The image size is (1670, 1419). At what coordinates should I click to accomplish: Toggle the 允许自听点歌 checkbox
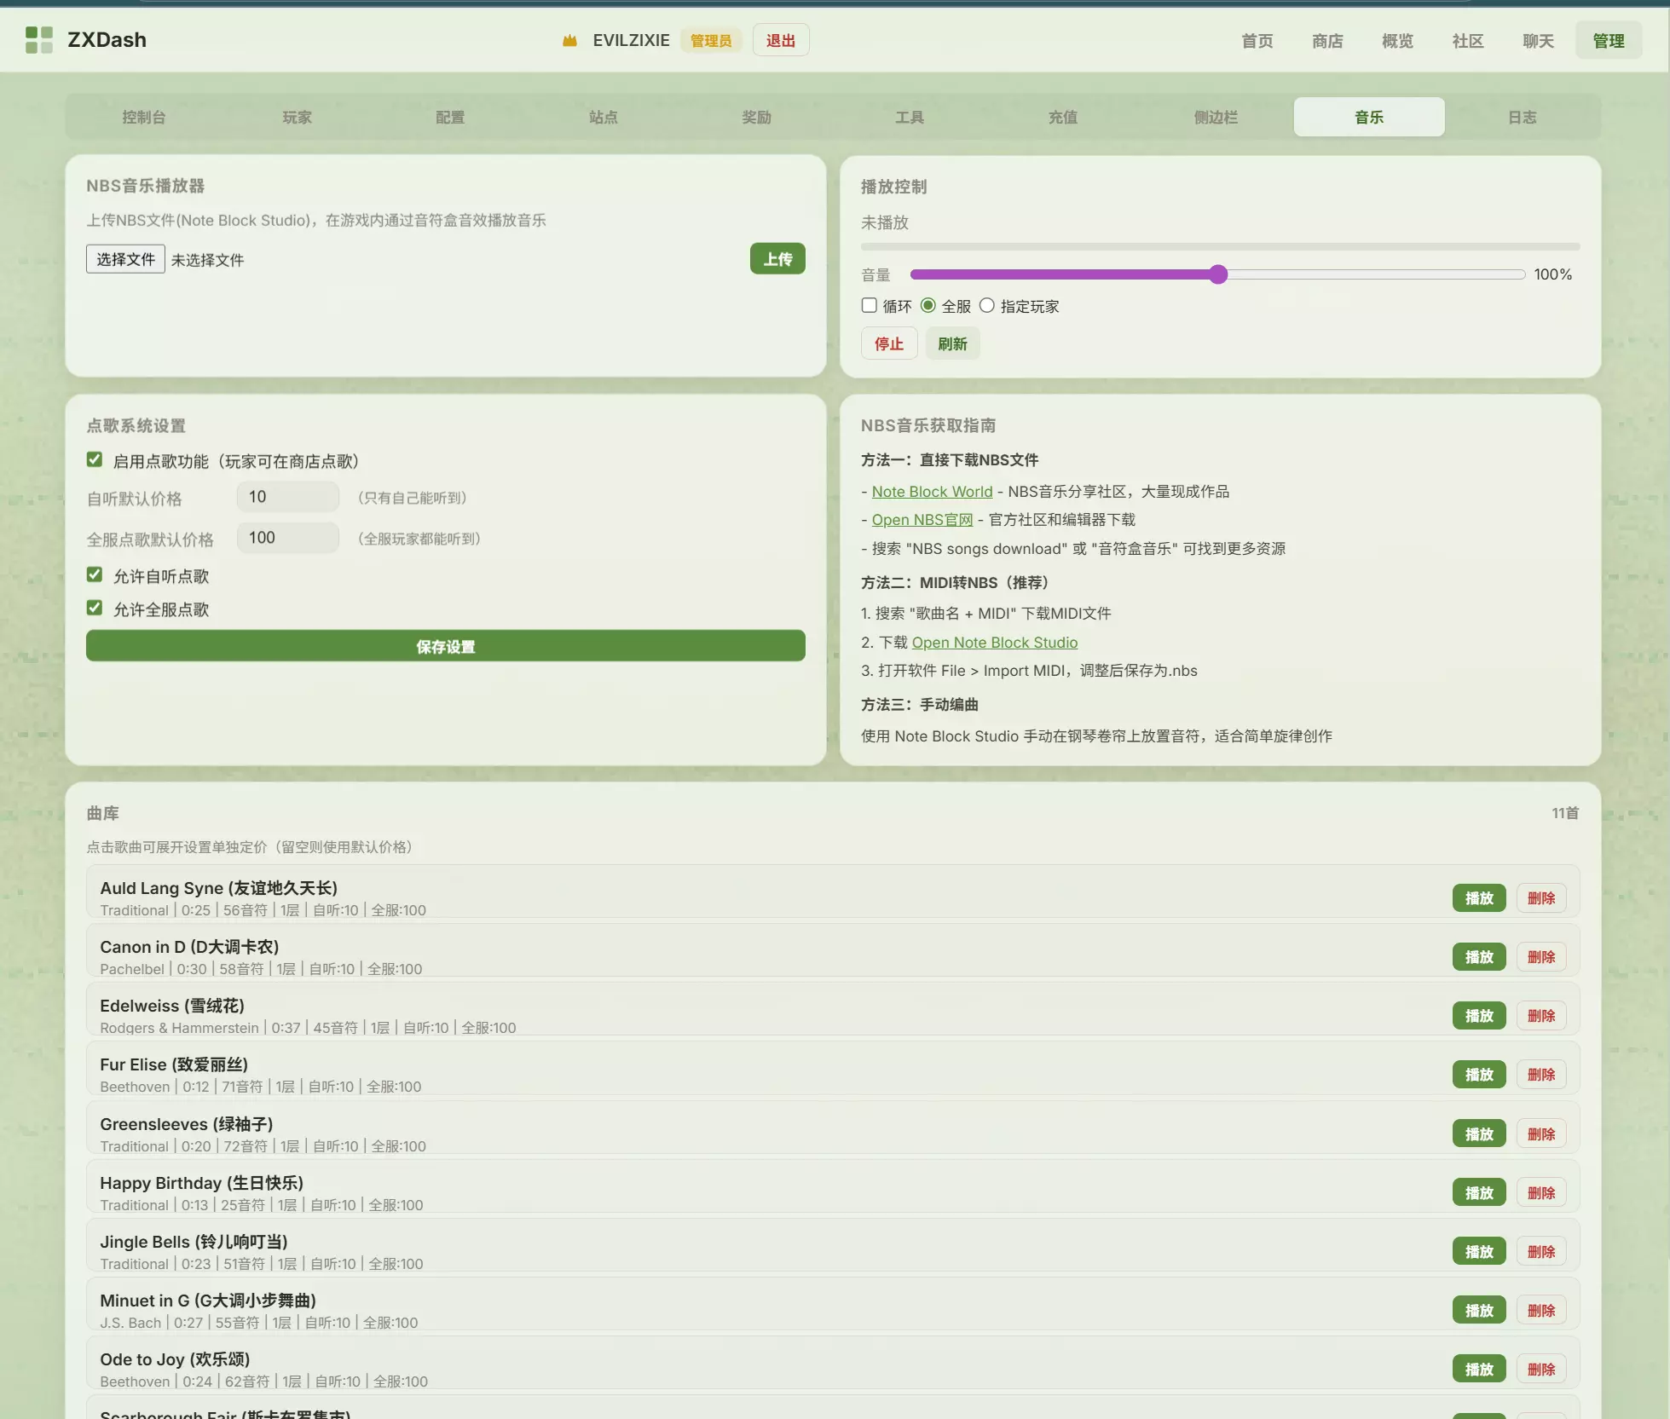click(x=95, y=575)
